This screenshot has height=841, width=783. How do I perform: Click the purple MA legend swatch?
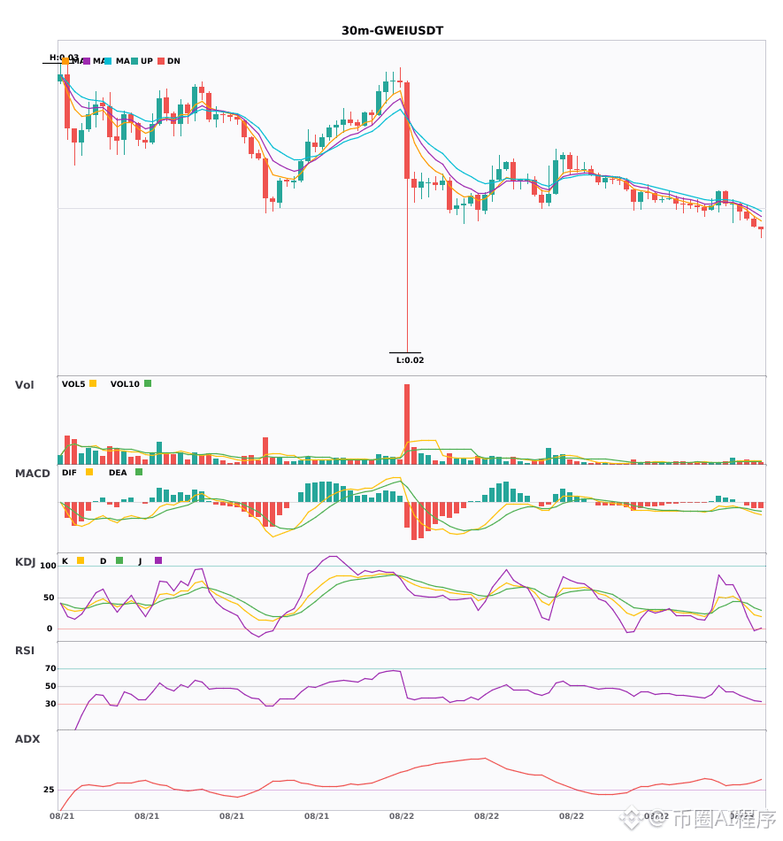click(x=87, y=61)
